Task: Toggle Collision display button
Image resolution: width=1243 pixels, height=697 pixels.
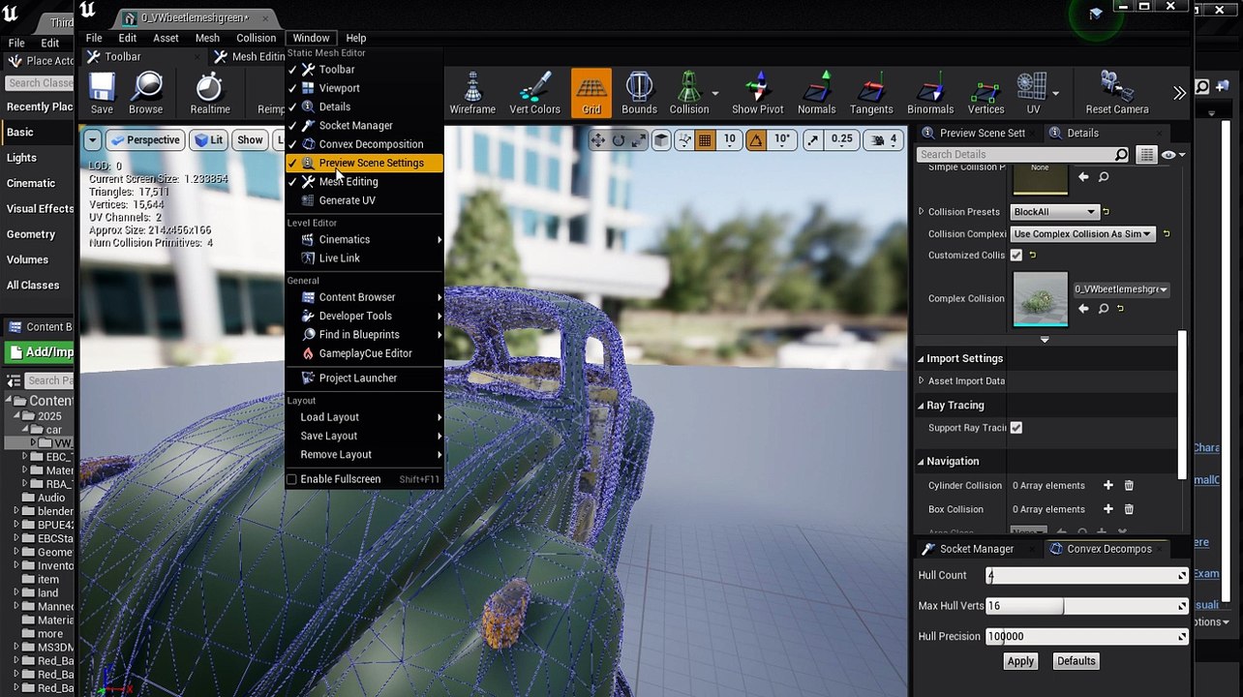Action: 688,94
